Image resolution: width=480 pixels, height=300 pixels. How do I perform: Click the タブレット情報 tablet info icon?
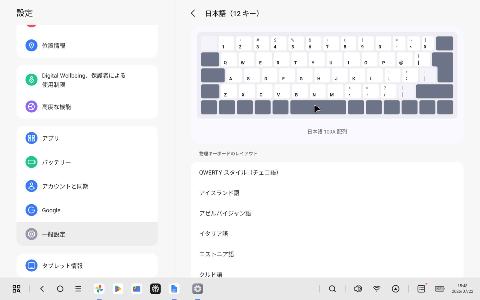pyautogui.click(x=31, y=265)
